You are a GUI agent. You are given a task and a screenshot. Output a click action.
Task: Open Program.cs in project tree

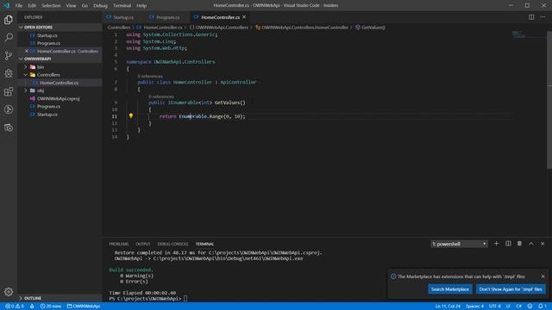(48, 107)
